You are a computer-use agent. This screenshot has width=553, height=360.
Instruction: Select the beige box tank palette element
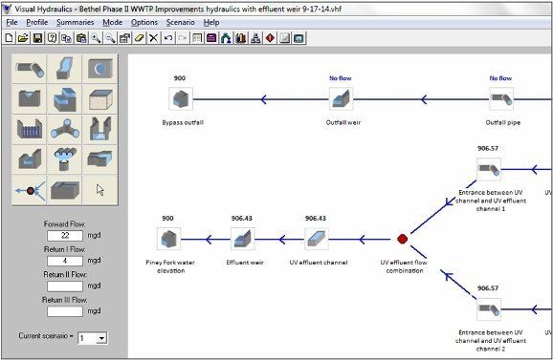(x=100, y=98)
